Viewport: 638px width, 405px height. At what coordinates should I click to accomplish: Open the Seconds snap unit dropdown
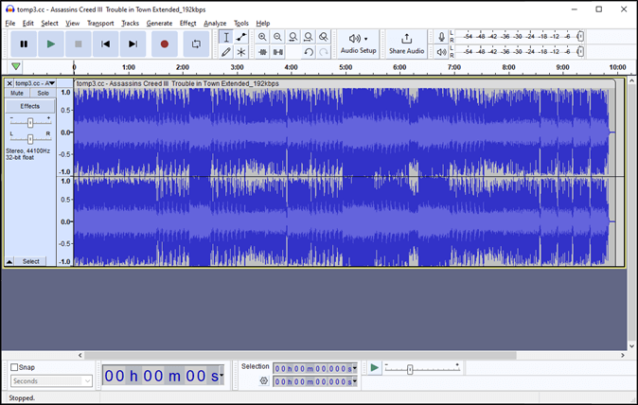51,381
